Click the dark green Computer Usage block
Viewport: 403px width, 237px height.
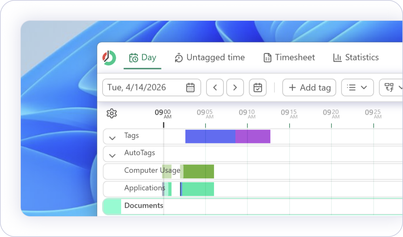click(199, 172)
